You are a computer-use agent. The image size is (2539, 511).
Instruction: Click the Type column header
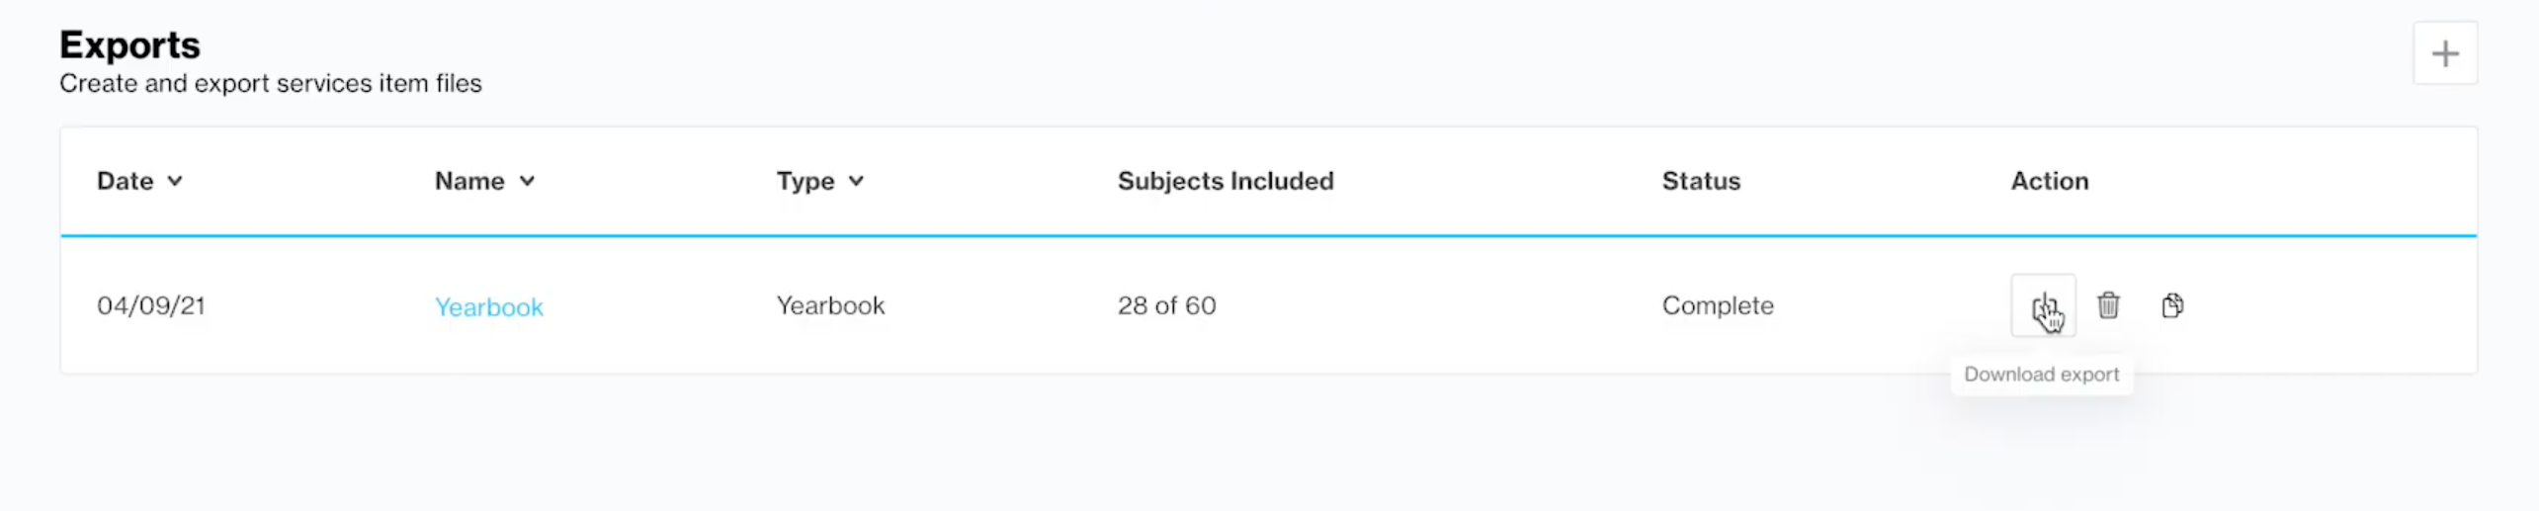coord(805,182)
